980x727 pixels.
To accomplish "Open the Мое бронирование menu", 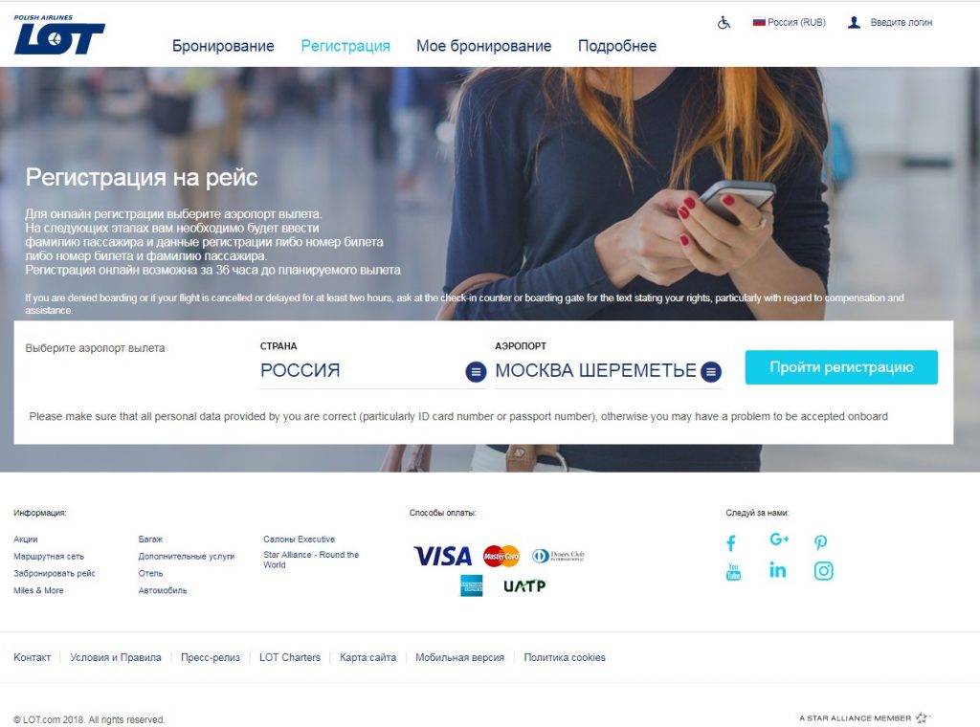I will [483, 46].
